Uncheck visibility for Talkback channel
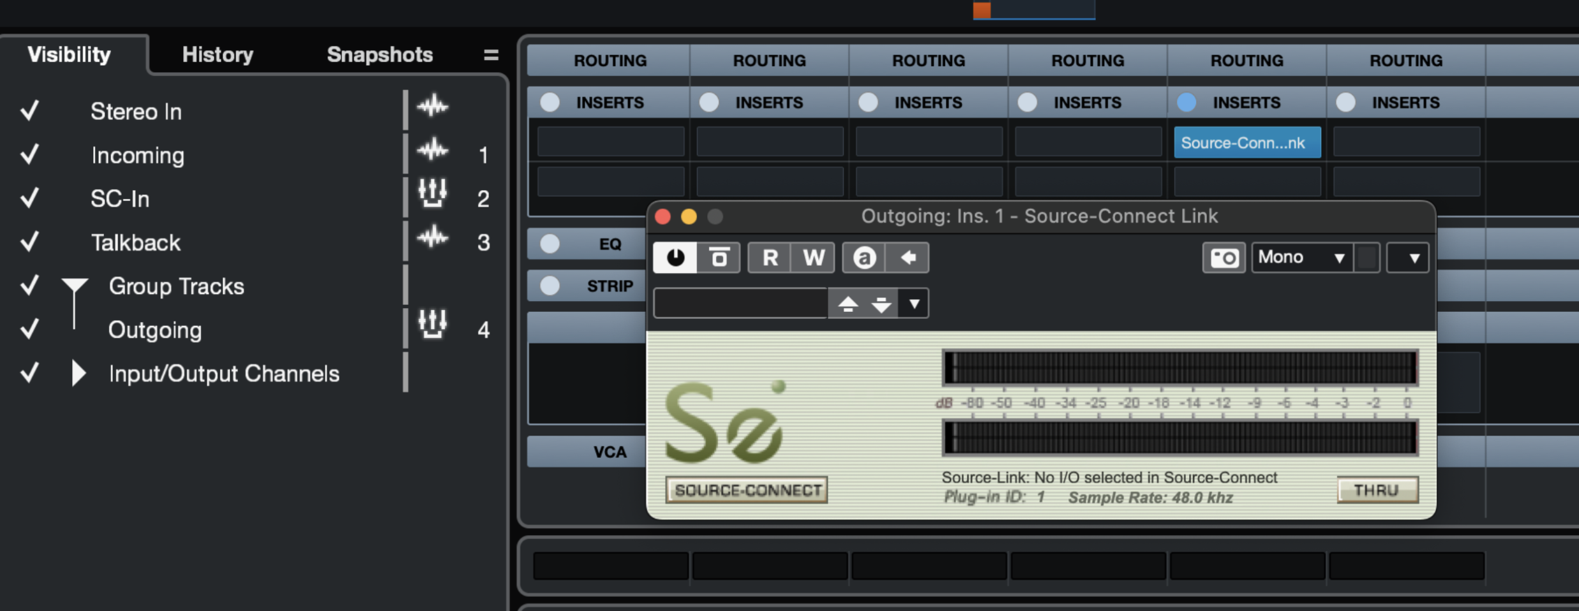 [30, 242]
